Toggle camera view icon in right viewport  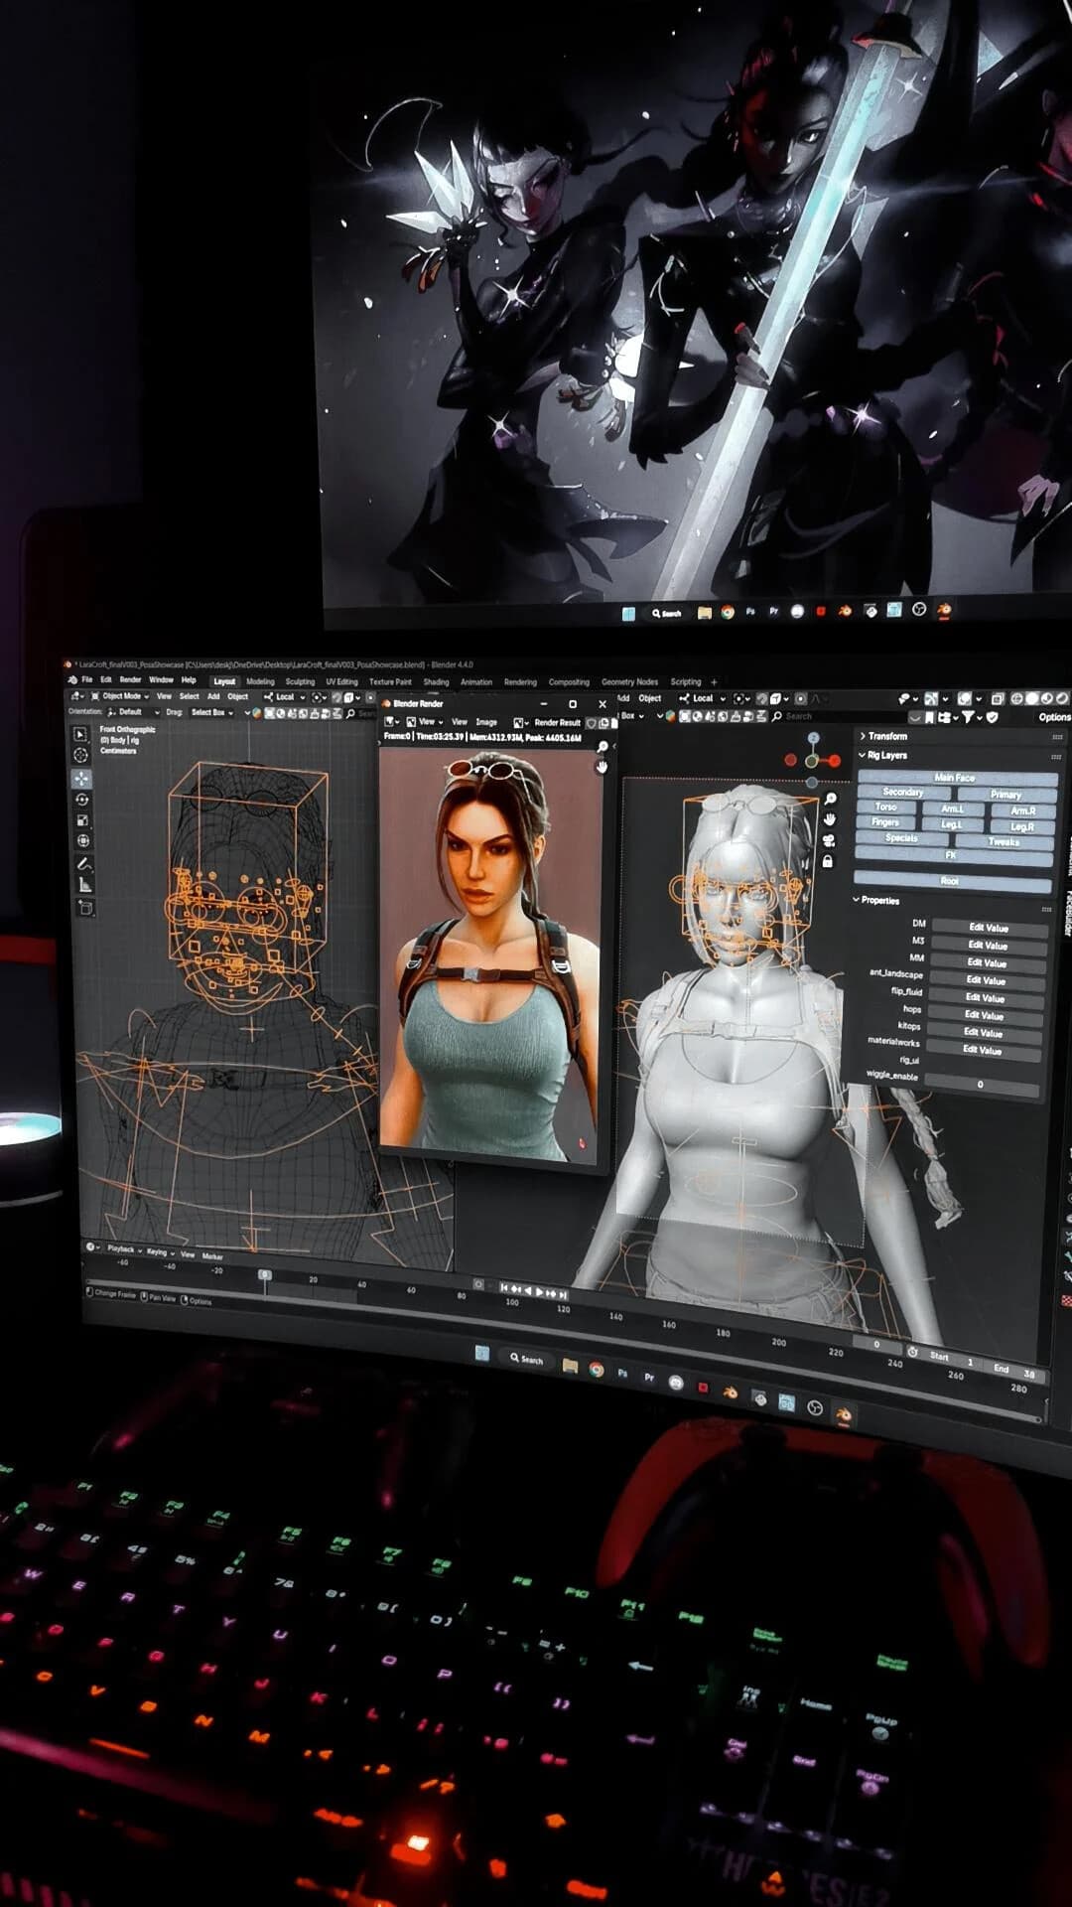[x=829, y=840]
